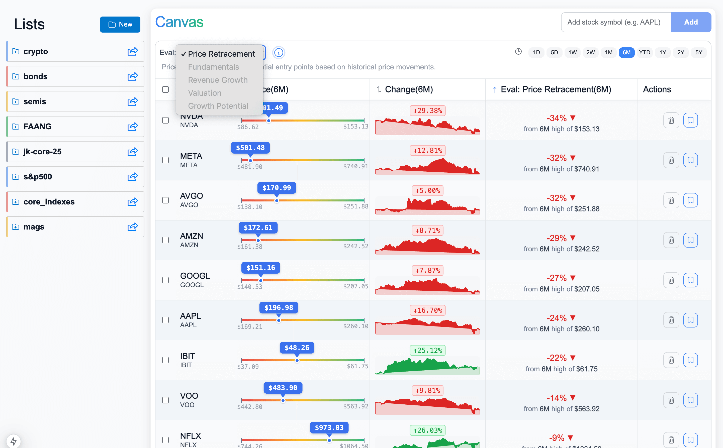This screenshot has height=448, width=723.
Task: Share the FAANG list
Action: 133,127
